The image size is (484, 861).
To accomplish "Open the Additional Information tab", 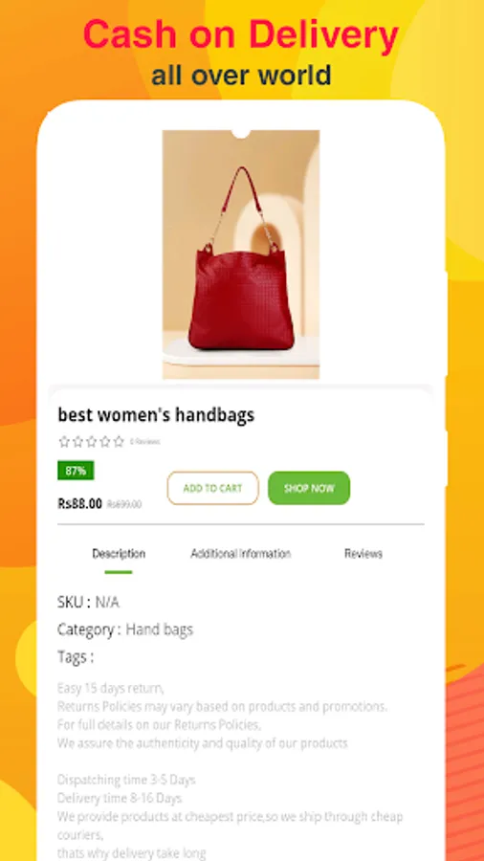I will click(240, 554).
